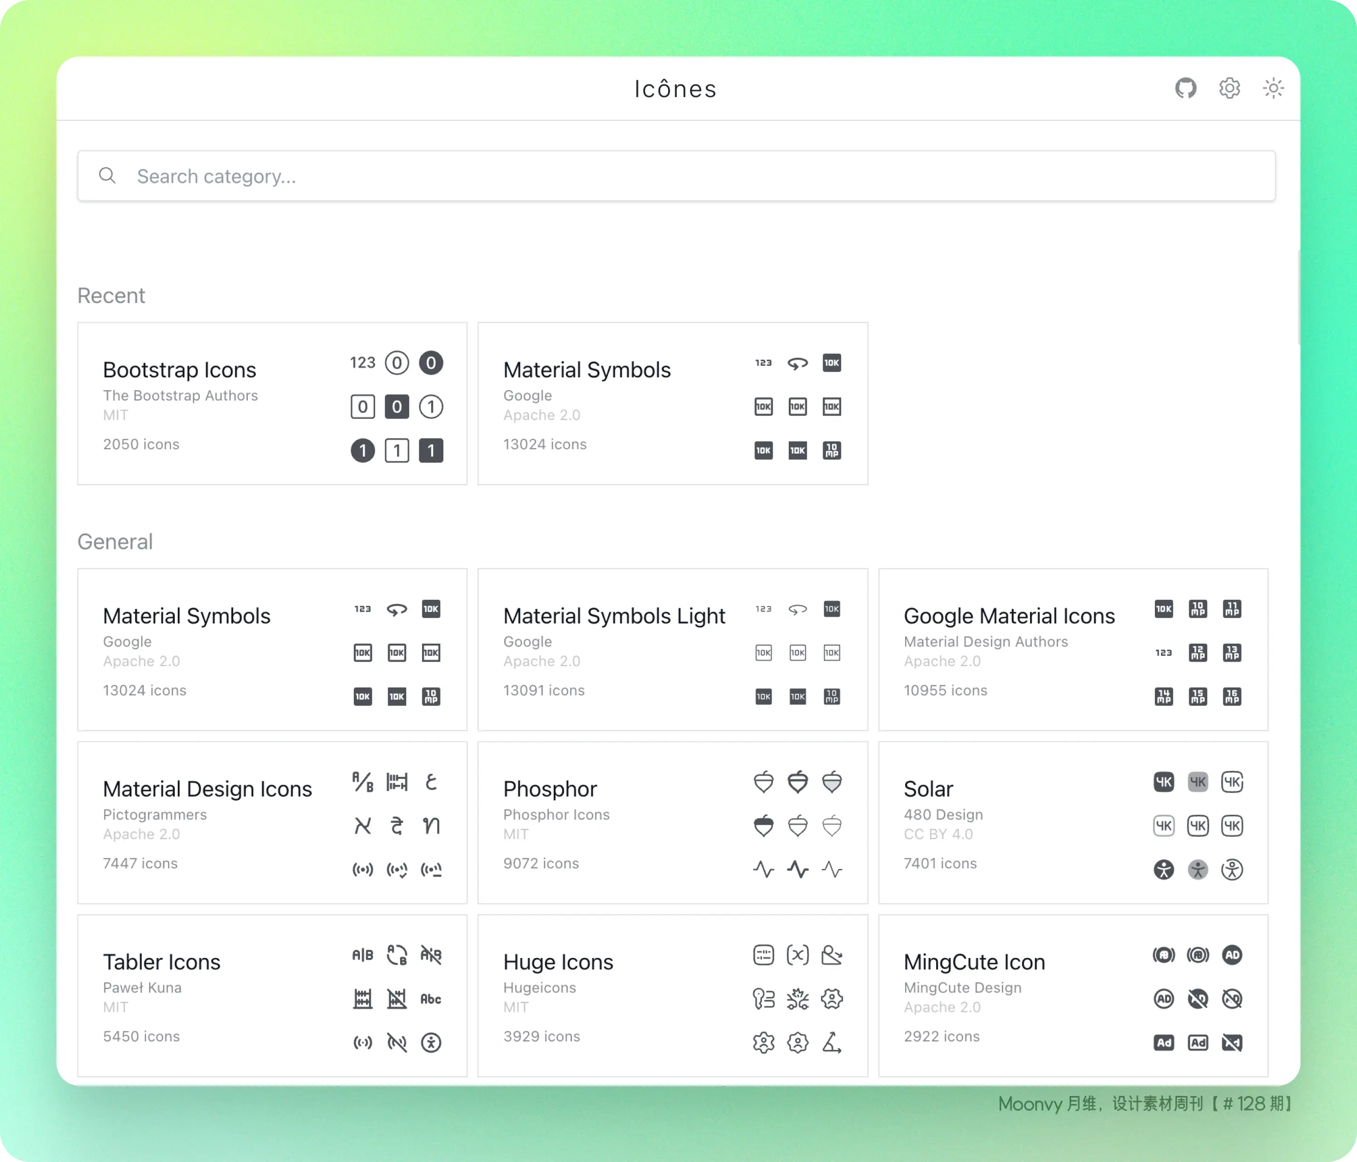Open settings via gear icon

coord(1227,88)
